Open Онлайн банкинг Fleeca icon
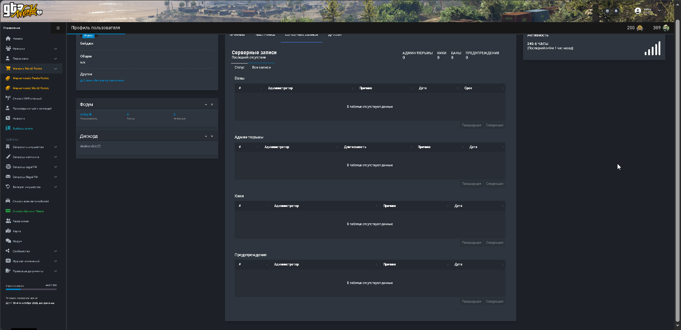This screenshot has width=681, height=330. pos(8,211)
